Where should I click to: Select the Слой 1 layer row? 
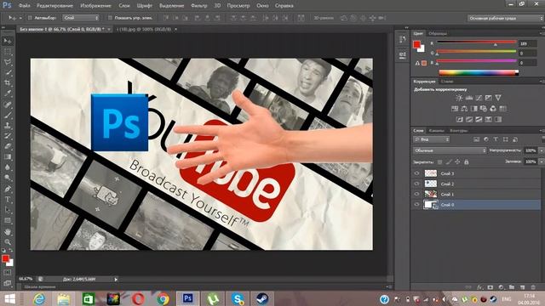[x=476, y=194]
